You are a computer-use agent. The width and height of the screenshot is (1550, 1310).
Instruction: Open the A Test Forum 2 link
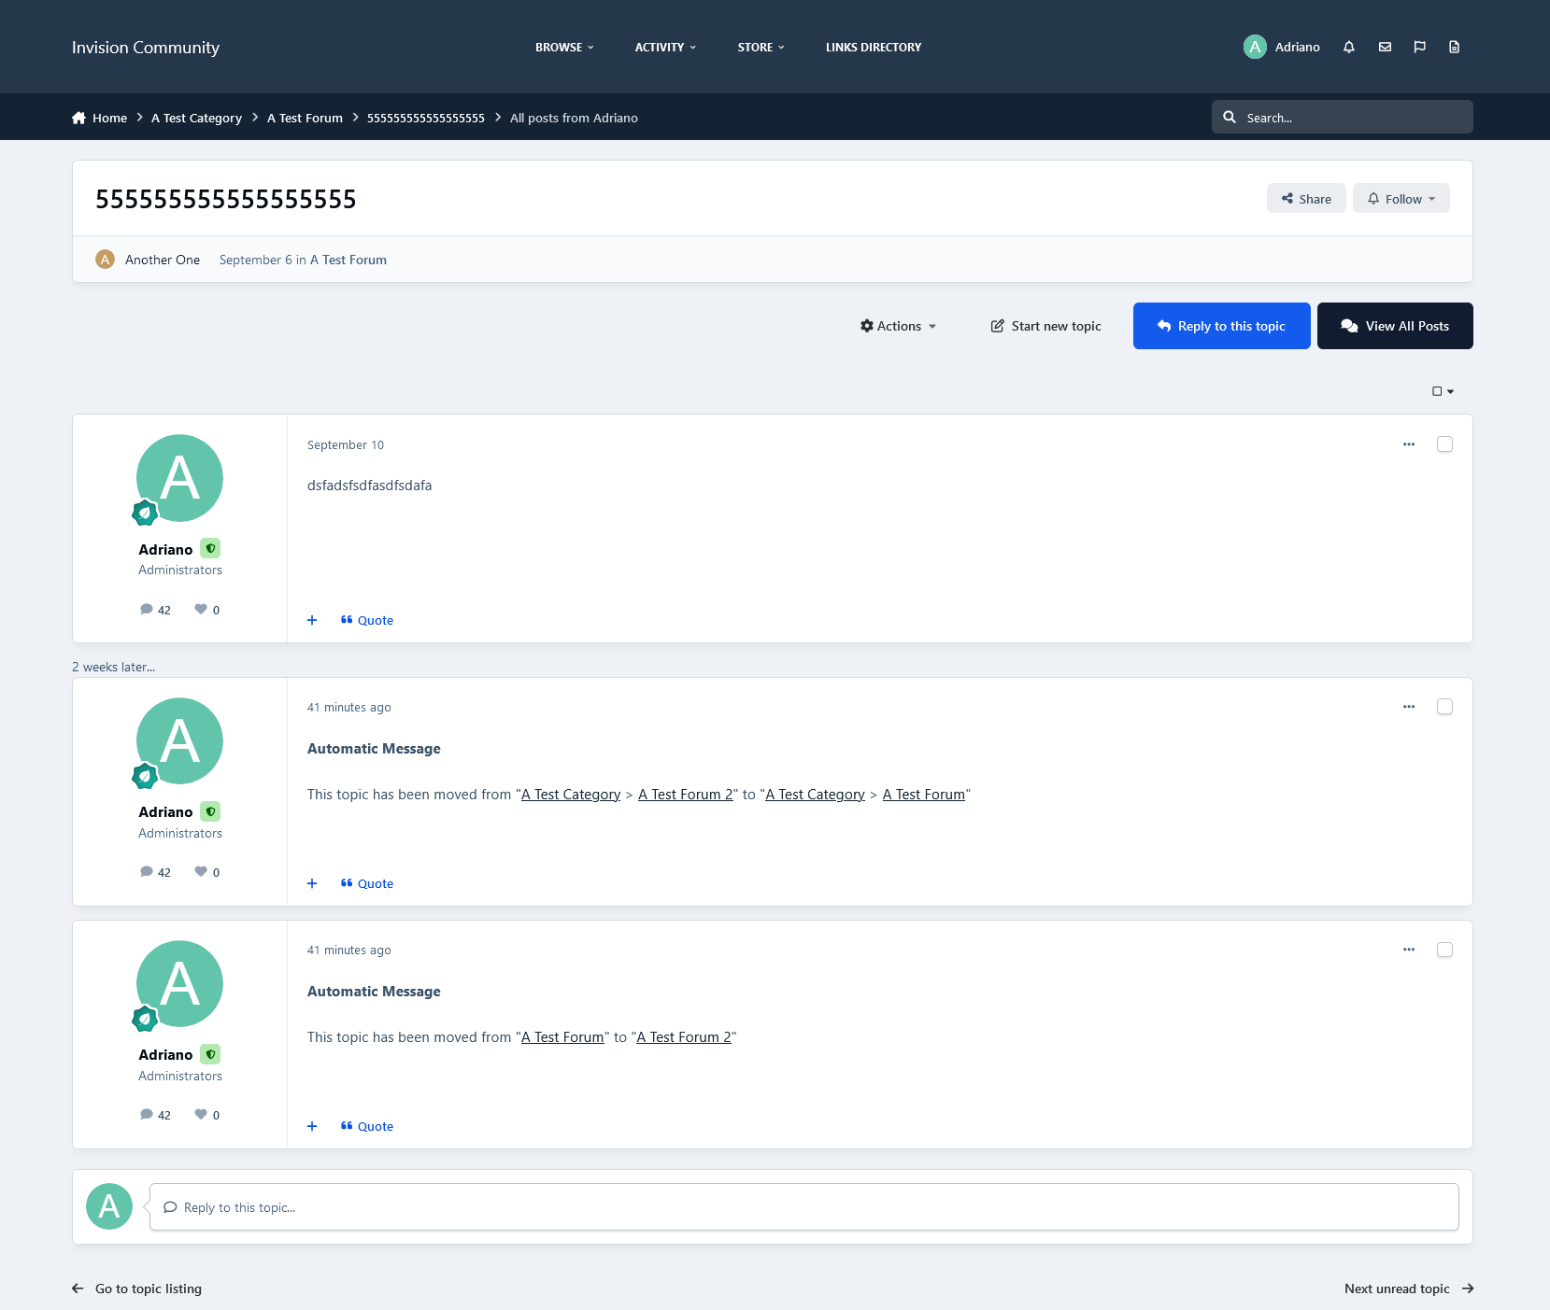[685, 795]
